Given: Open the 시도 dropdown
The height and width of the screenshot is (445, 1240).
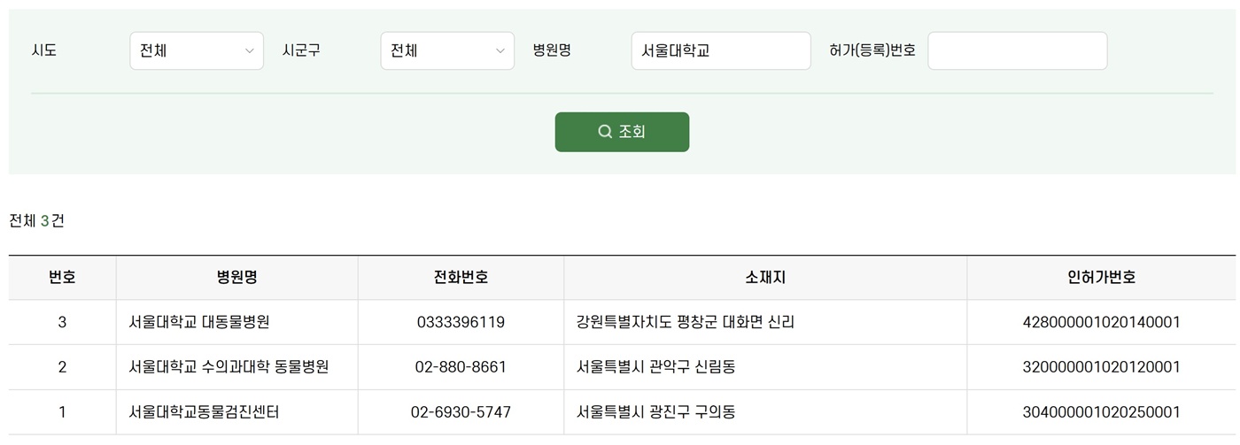Looking at the screenshot, I should click(196, 50).
